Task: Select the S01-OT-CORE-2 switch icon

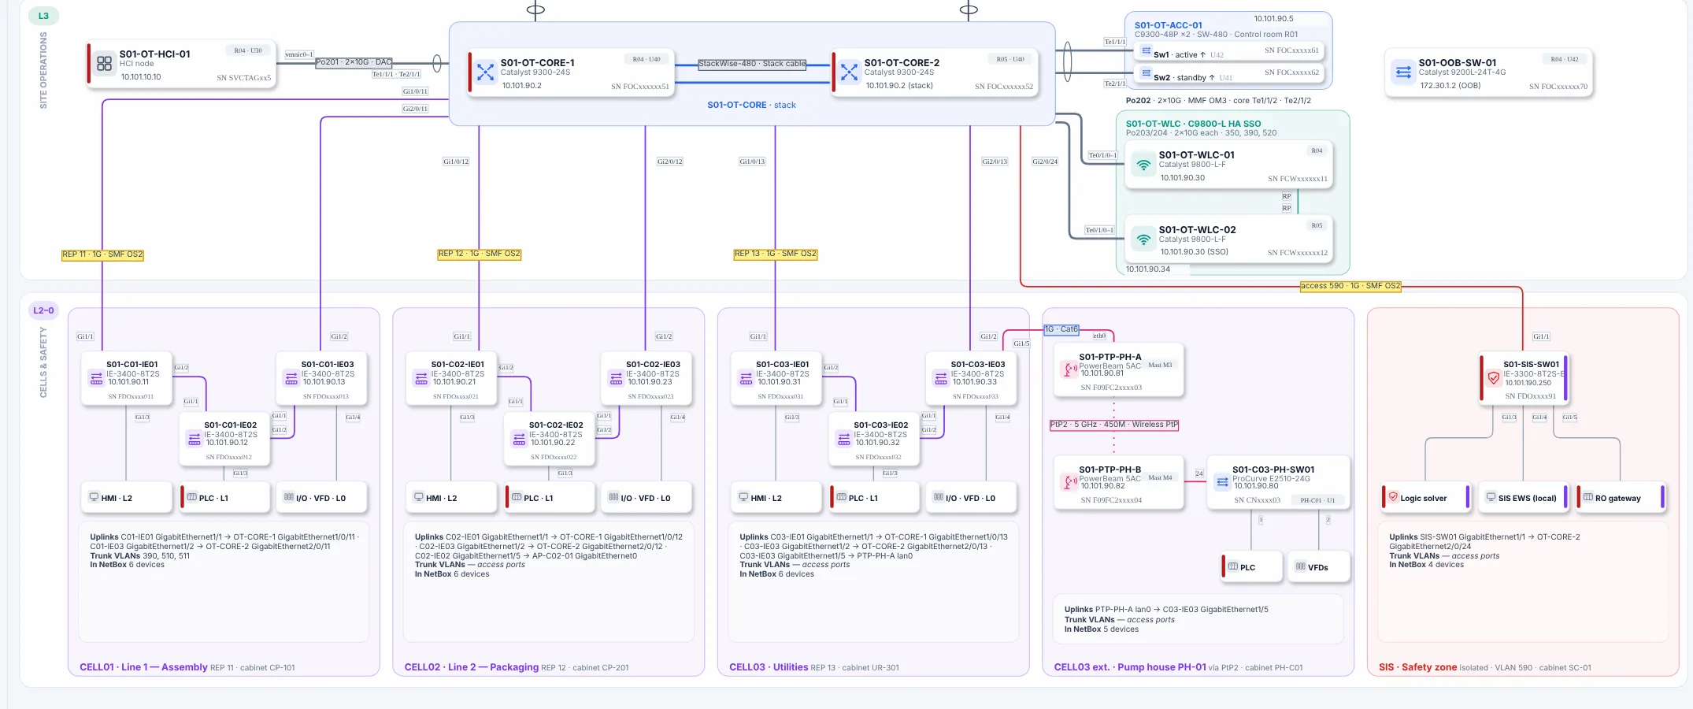Action: (849, 72)
